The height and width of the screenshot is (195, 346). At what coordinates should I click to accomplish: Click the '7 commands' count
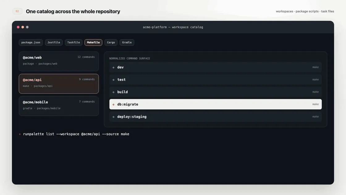point(87,102)
